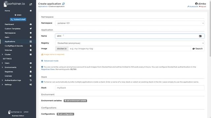Open Namespaces from the sidebar
The width and height of the screenshot is (211, 118).
click(10, 33)
